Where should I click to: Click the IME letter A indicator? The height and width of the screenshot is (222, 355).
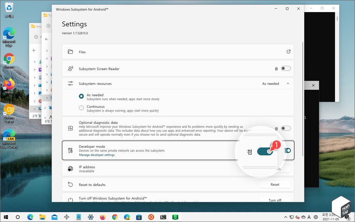309,217
